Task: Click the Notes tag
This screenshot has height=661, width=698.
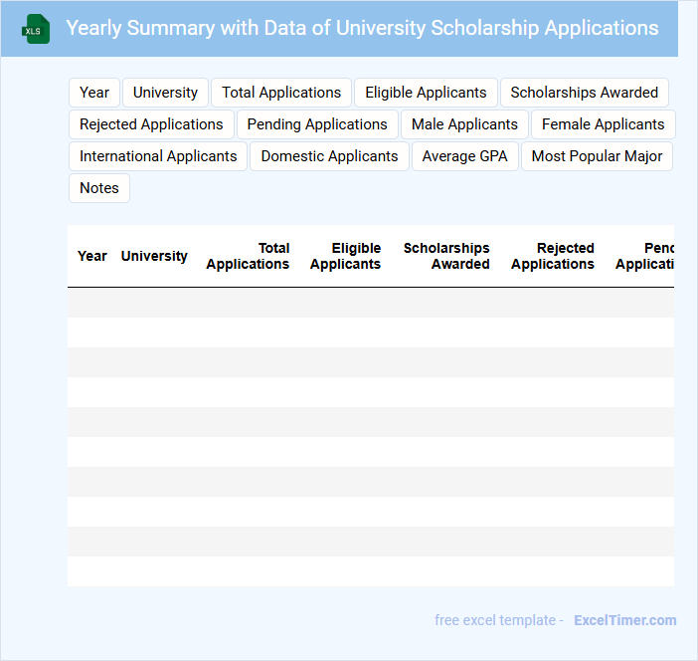Action: click(x=99, y=188)
